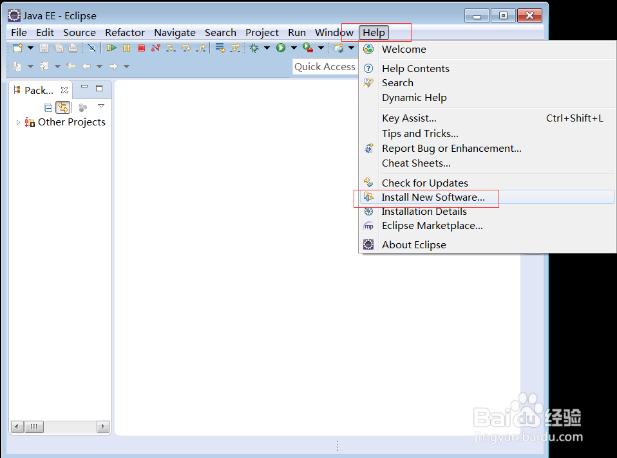Open the Next Annotation dropdown arrow
This screenshot has width=617, height=458.
pyautogui.click(x=30, y=66)
